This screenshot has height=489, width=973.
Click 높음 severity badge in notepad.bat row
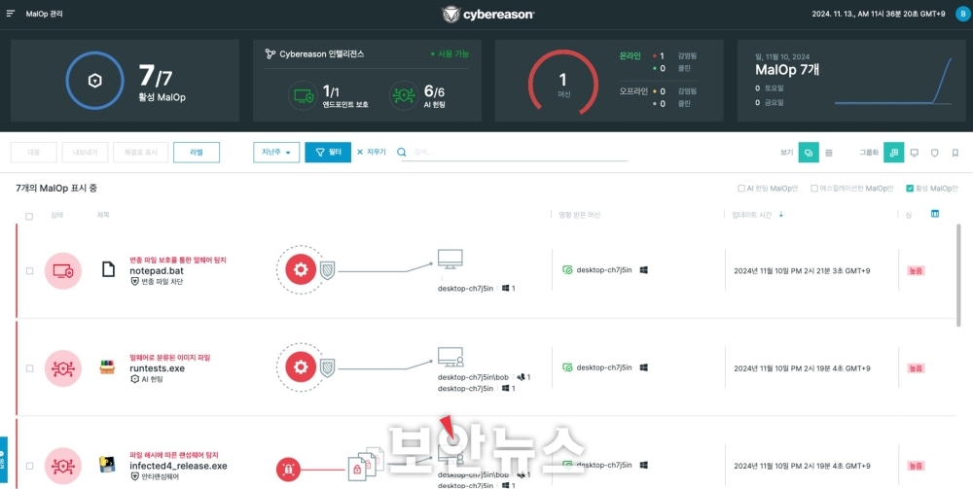click(x=916, y=271)
